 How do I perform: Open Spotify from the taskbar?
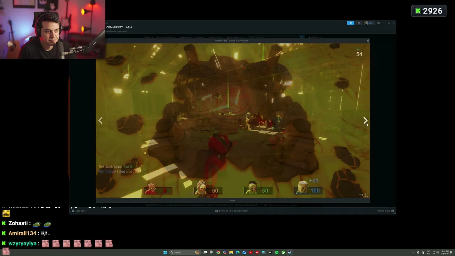coord(277,252)
